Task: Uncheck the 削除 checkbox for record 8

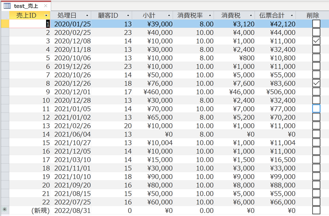Action: (x=316, y=83)
